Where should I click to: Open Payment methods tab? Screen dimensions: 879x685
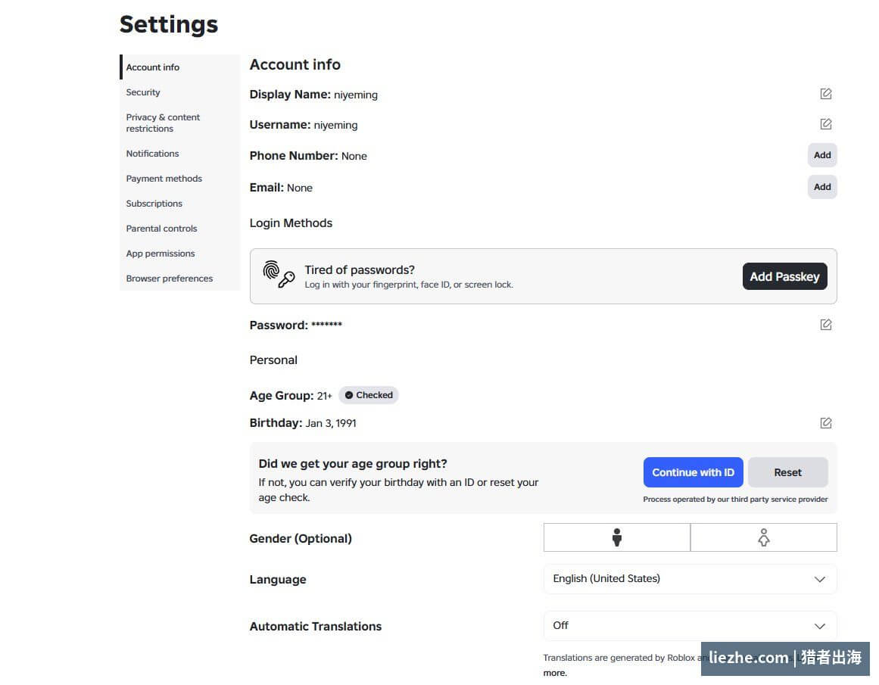179,179
